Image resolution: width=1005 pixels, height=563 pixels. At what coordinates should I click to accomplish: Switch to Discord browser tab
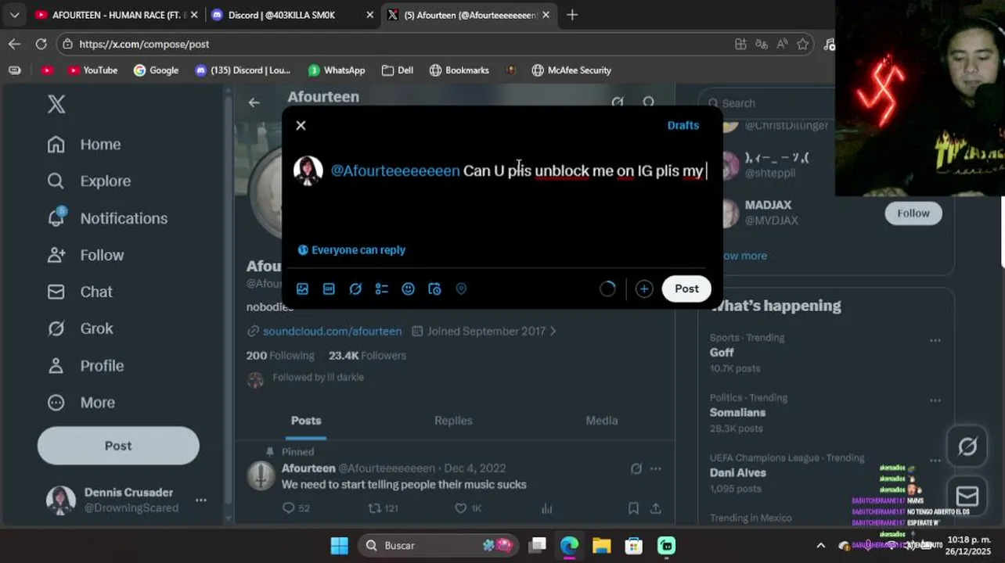(x=293, y=15)
